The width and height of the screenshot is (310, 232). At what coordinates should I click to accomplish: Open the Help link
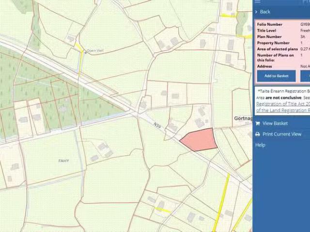(x=260, y=145)
